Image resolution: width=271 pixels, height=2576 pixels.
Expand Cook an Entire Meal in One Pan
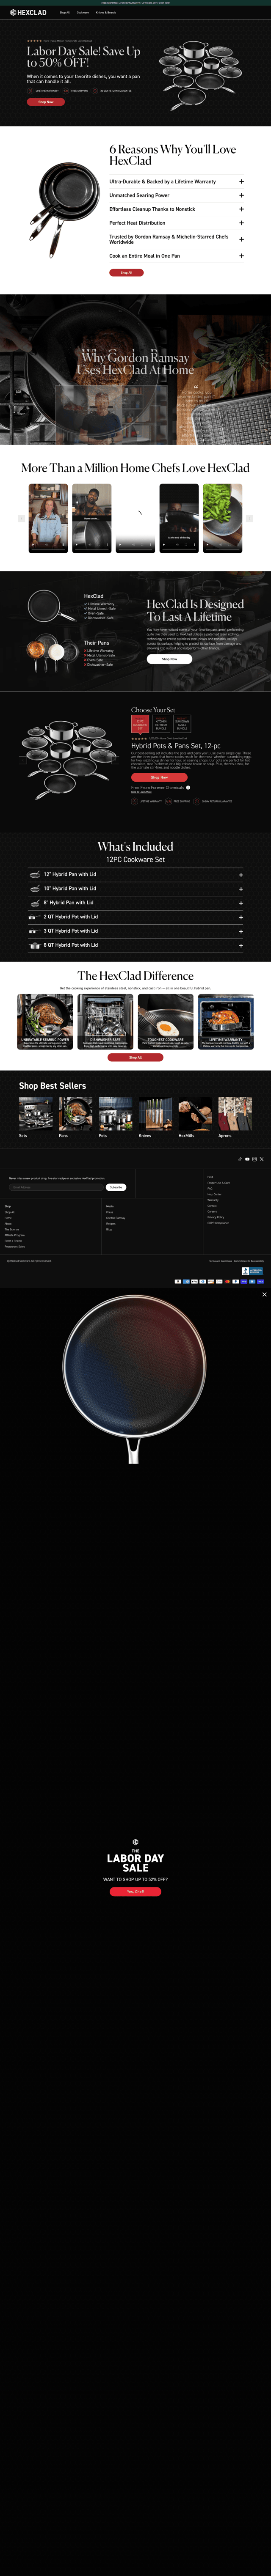click(x=176, y=256)
